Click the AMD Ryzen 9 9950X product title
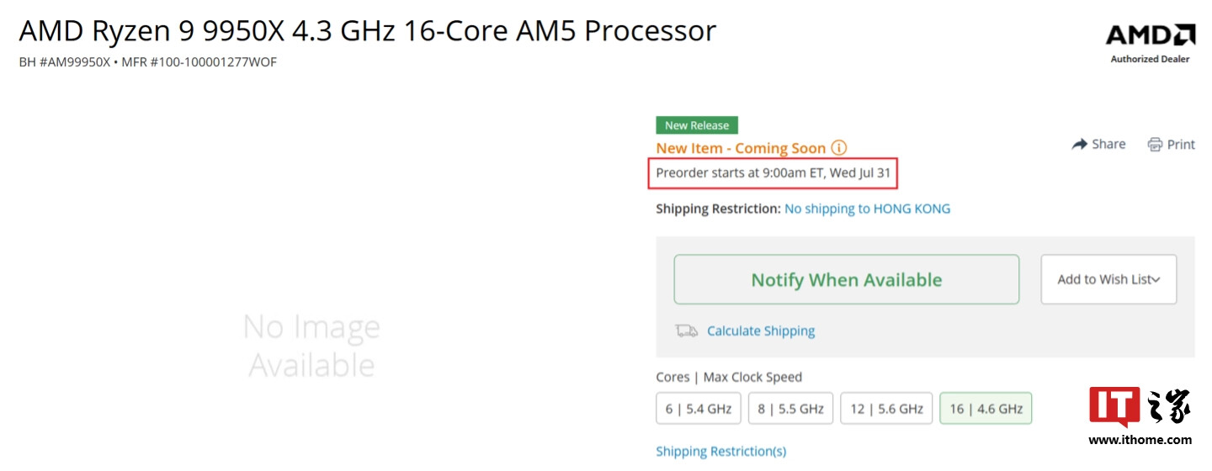The image size is (1212, 471). click(367, 31)
